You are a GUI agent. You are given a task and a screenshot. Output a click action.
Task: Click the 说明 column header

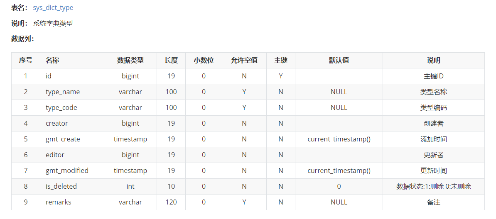pyautogui.click(x=434, y=61)
